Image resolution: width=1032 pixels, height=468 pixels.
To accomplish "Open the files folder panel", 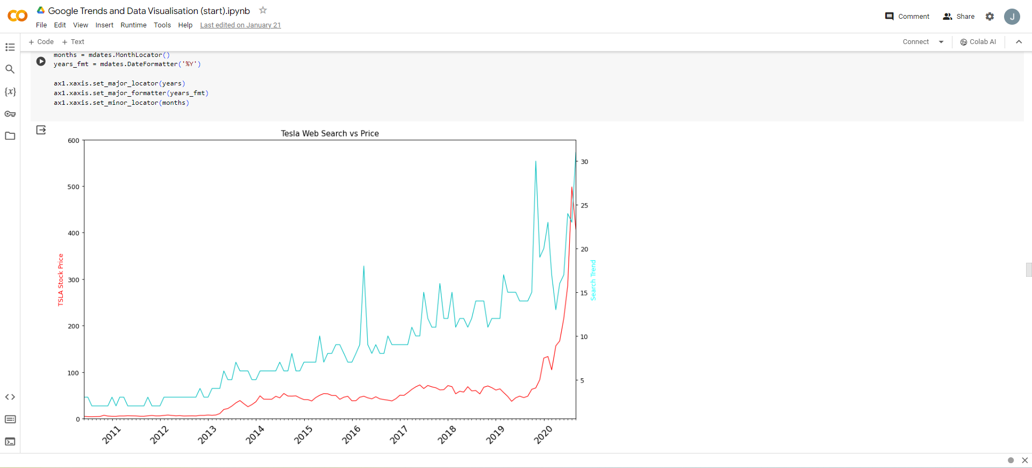I will 10,136.
